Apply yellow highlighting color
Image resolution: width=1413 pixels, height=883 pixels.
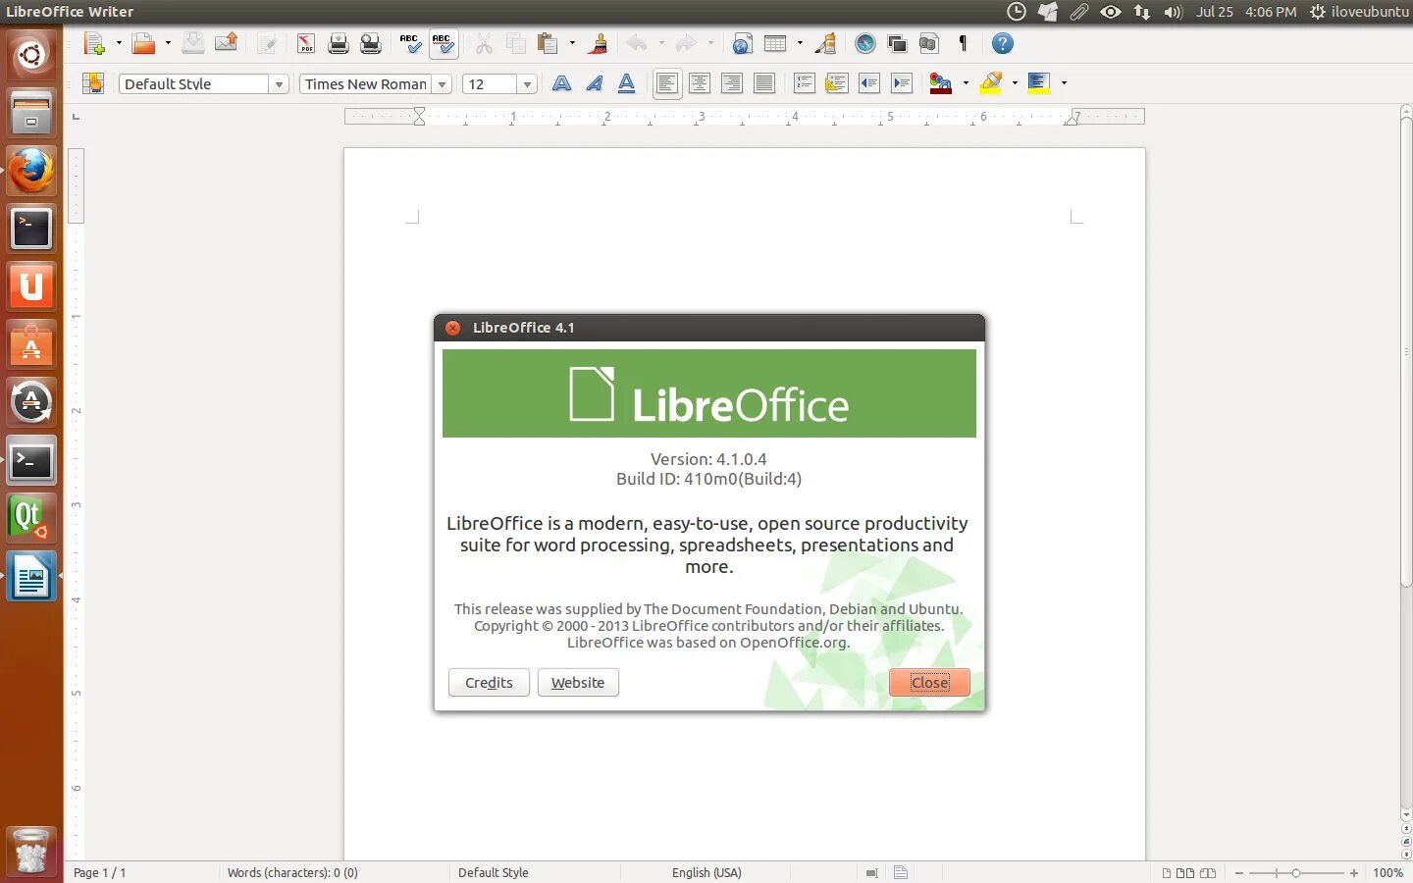click(991, 83)
